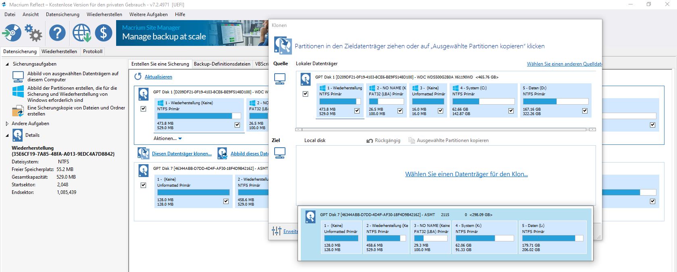Viewport: 677px width, 272px height.
Task: Uncheck GPT Disk 1 checkbox in Klonen dialog
Action: pos(305,94)
